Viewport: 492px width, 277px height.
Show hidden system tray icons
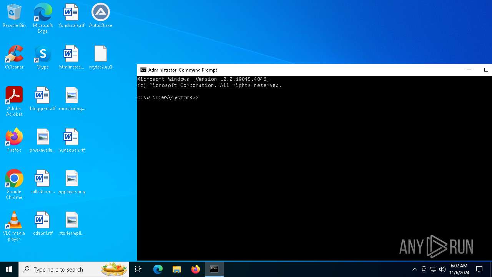(414, 269)
